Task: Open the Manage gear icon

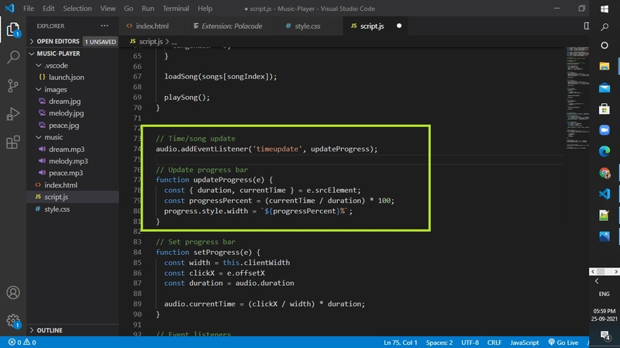Action: point(13,320)
